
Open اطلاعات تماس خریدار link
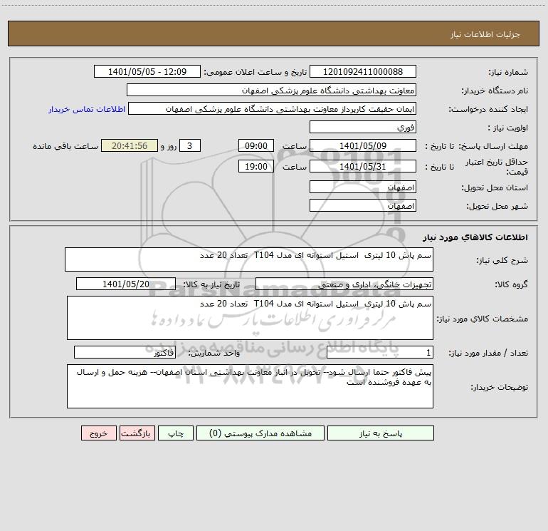87,109
